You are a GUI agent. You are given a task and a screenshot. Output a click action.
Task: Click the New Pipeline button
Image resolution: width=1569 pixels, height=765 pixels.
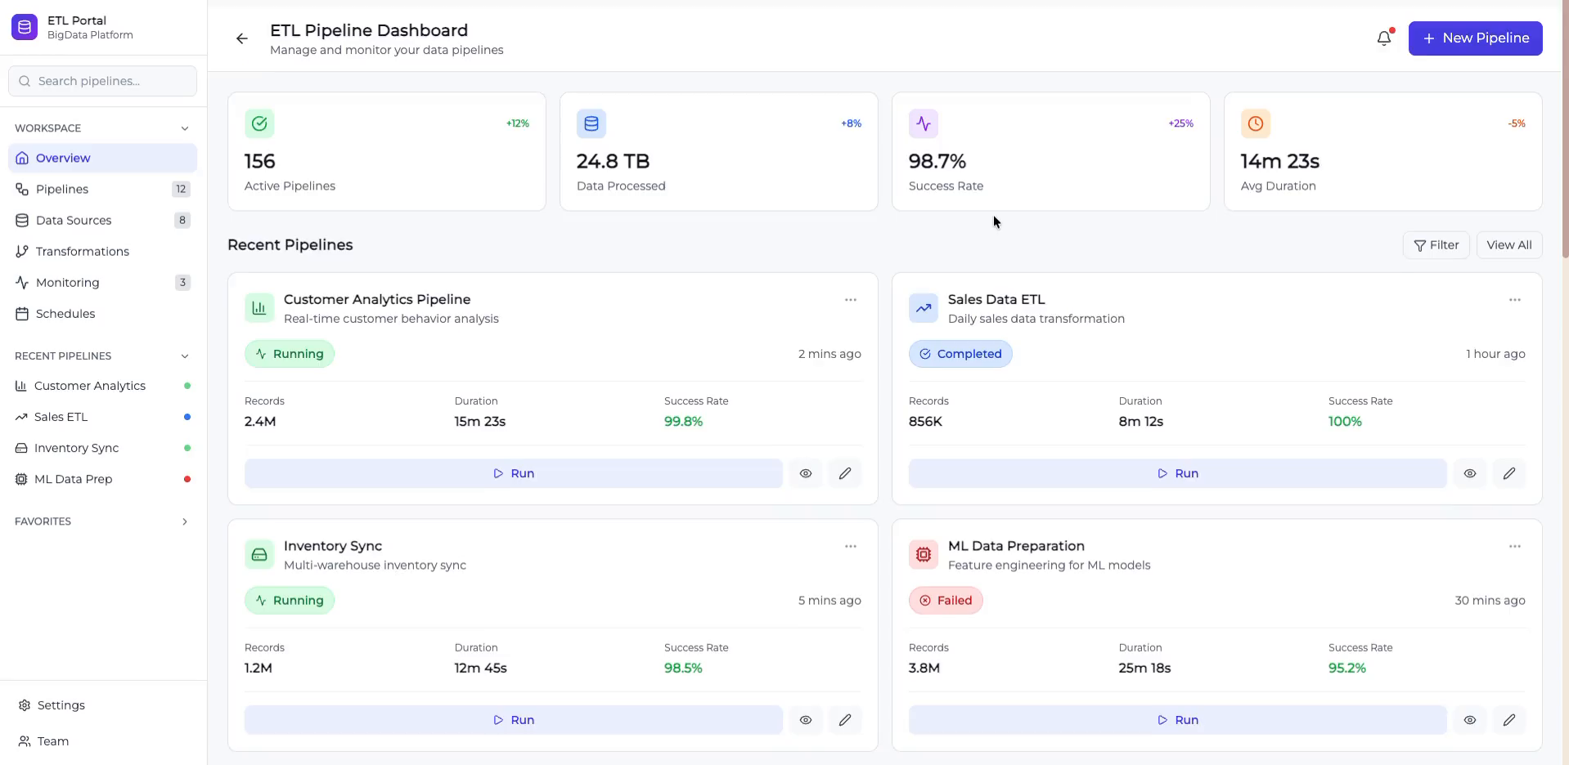pyautogui.click(x=1475, y=38)
